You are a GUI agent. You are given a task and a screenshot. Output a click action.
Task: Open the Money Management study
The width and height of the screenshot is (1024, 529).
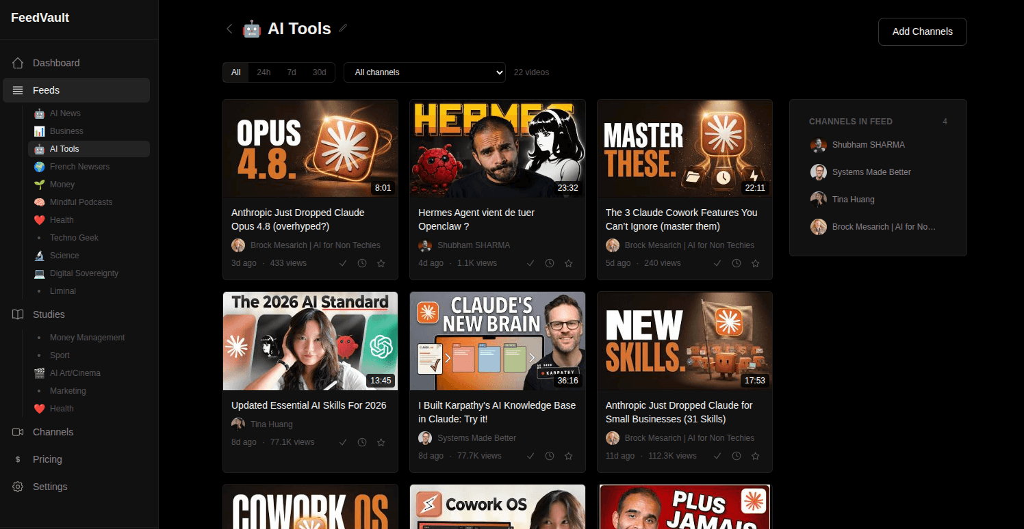coord(89,338)
